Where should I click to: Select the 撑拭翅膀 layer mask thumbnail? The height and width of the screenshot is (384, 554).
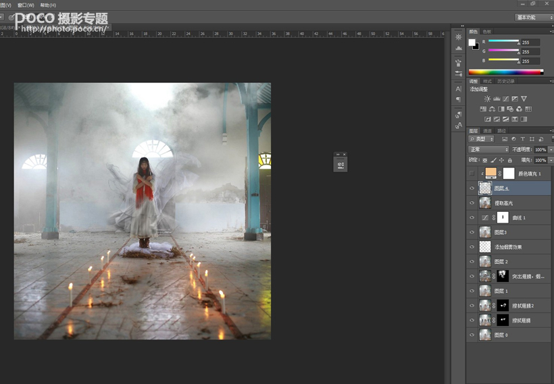click(x=503, y=320)
